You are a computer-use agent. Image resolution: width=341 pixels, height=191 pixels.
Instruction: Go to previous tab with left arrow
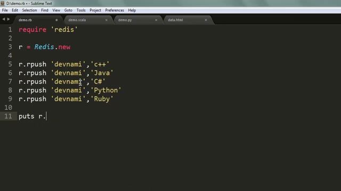pyautogui.click(x=4, y=19)
